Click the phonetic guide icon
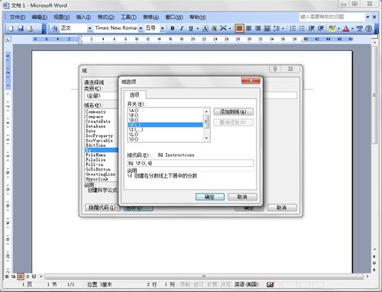This screenshot has height=292, width=382. [359, 28]
